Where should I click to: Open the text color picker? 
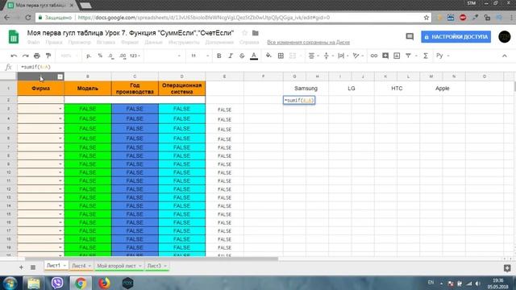[x=254, y=56]
